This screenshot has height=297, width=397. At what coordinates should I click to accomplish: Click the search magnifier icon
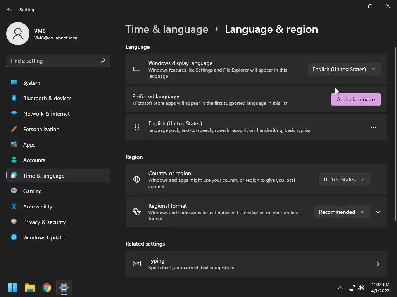point(103,61)
